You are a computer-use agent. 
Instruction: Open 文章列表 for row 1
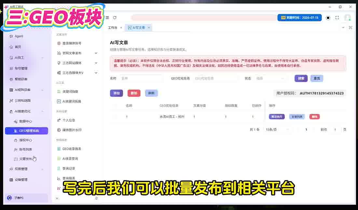pyautogui.click(x=297, y=117)
